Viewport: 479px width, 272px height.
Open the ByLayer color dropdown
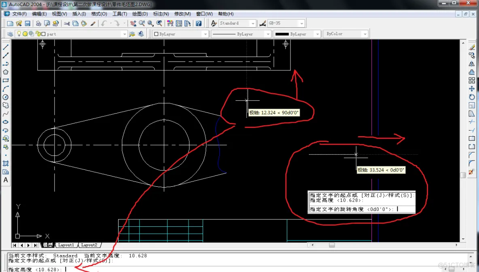pos(205,34)
